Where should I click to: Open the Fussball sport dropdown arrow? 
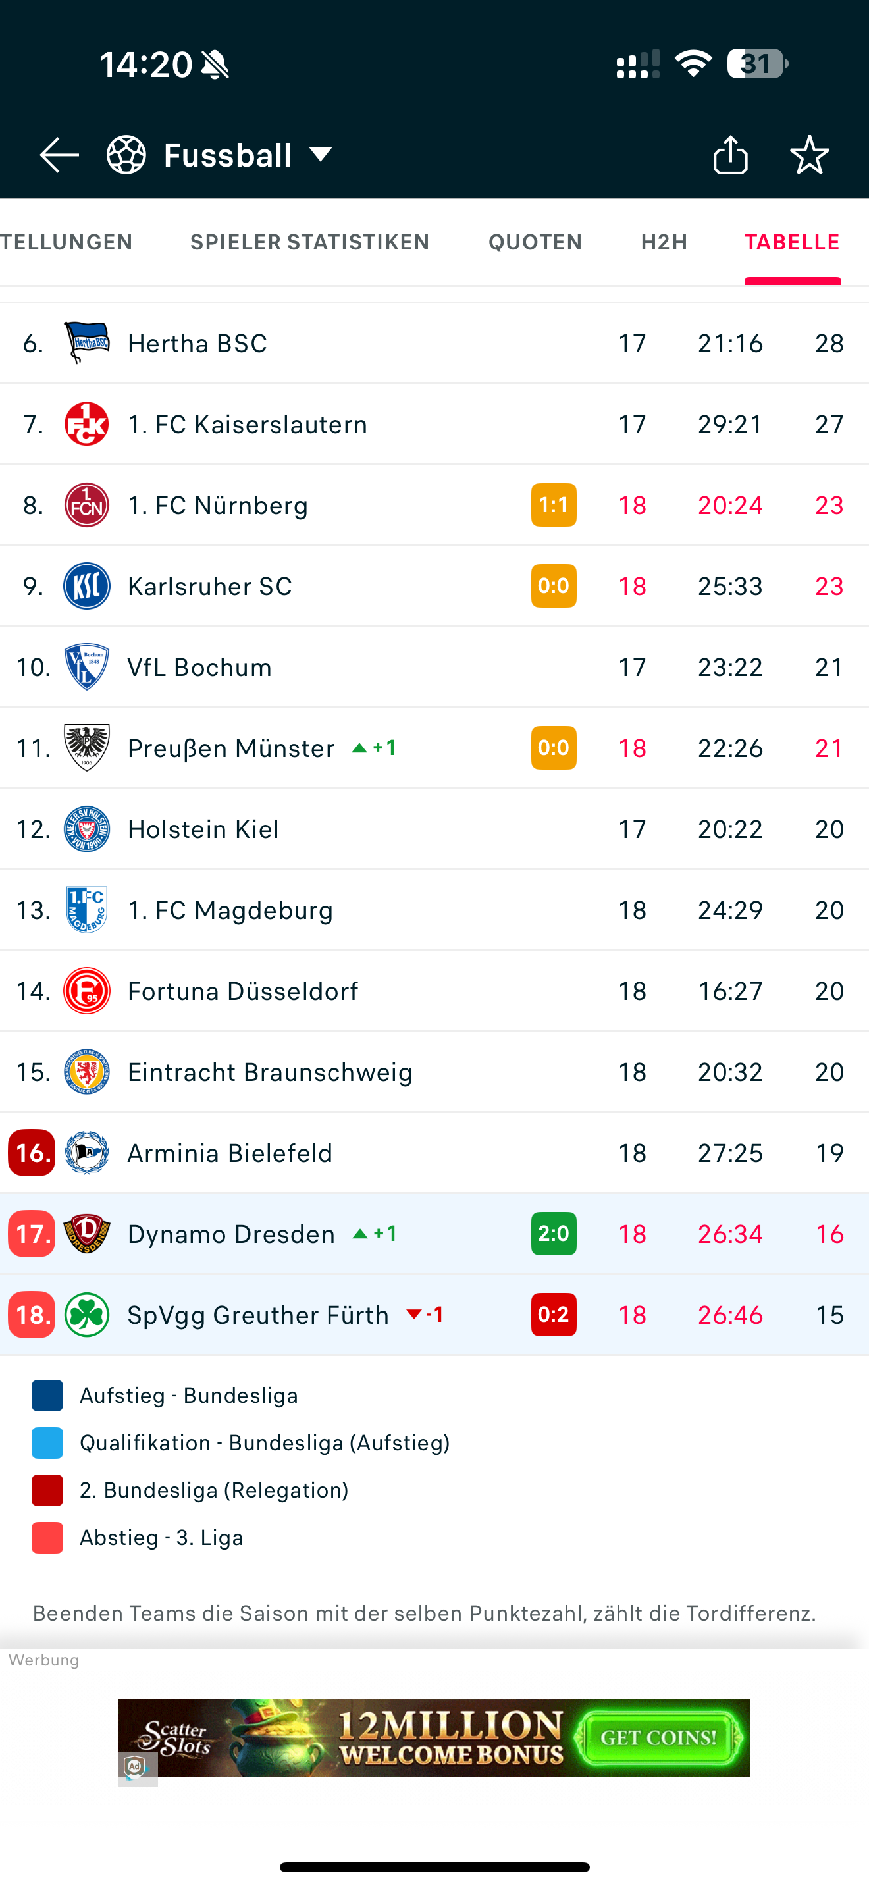pos(321,155)
